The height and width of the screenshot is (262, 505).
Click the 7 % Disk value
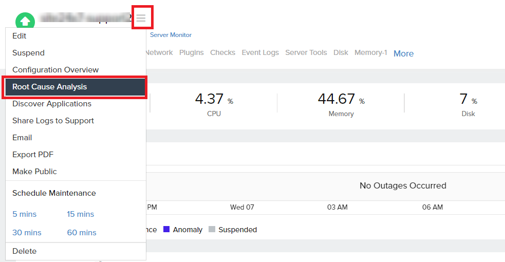pyautogui.click(x=469, y=99)
